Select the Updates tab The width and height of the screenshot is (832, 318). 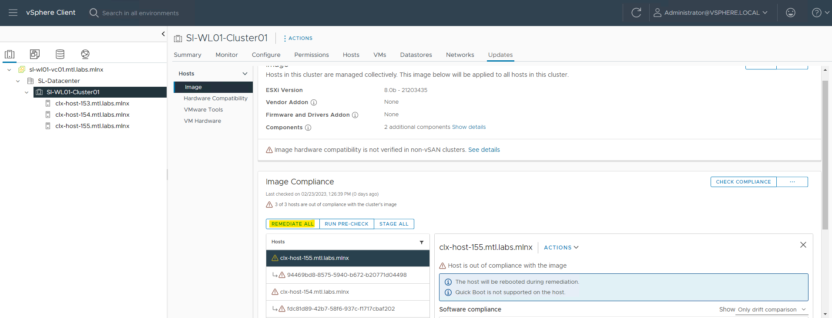500,55
